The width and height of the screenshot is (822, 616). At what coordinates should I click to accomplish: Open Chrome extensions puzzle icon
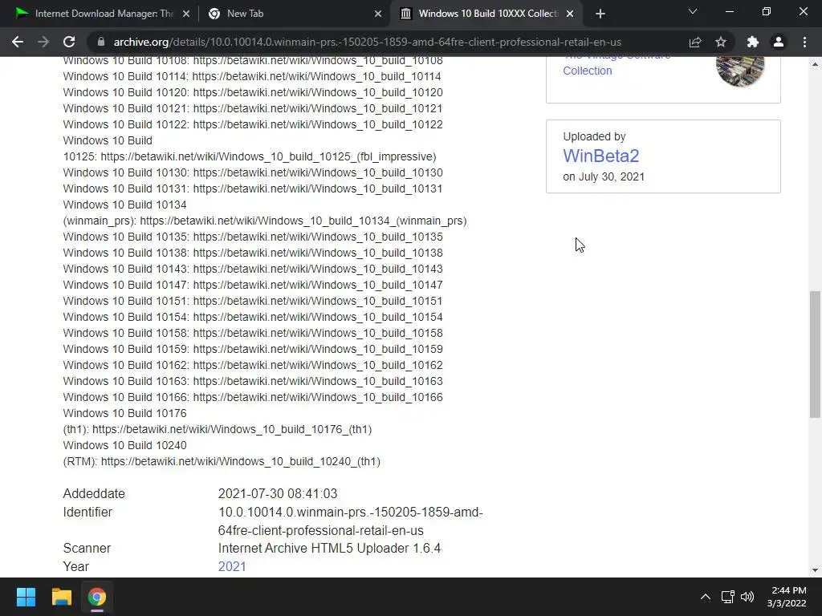click(753, 42)
